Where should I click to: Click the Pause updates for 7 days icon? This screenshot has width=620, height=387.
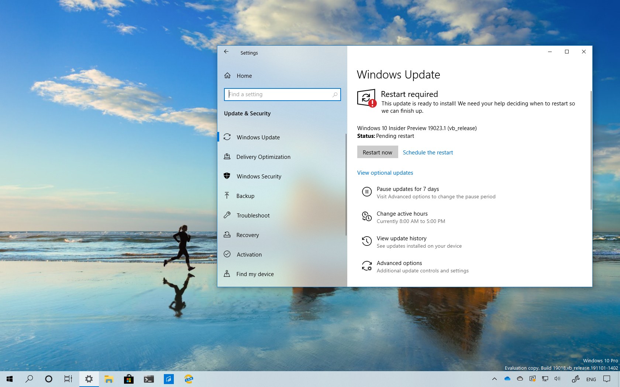pyautogui.click(x=366, y=192)
